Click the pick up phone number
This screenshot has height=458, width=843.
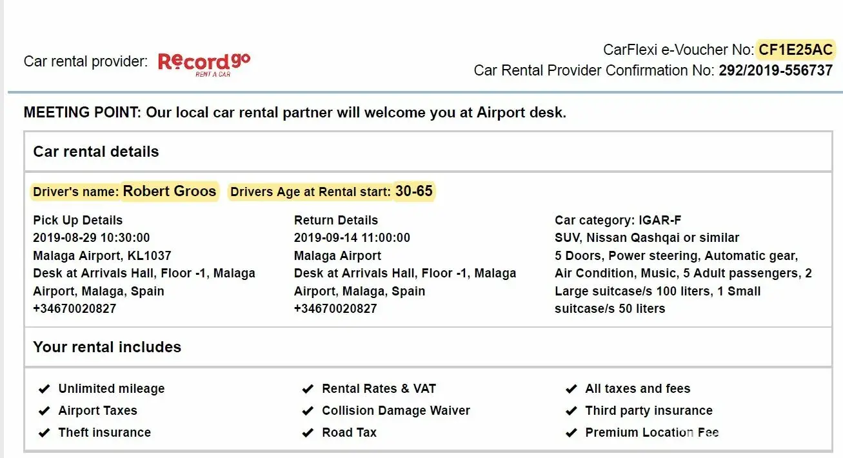[x=75, y=308]
